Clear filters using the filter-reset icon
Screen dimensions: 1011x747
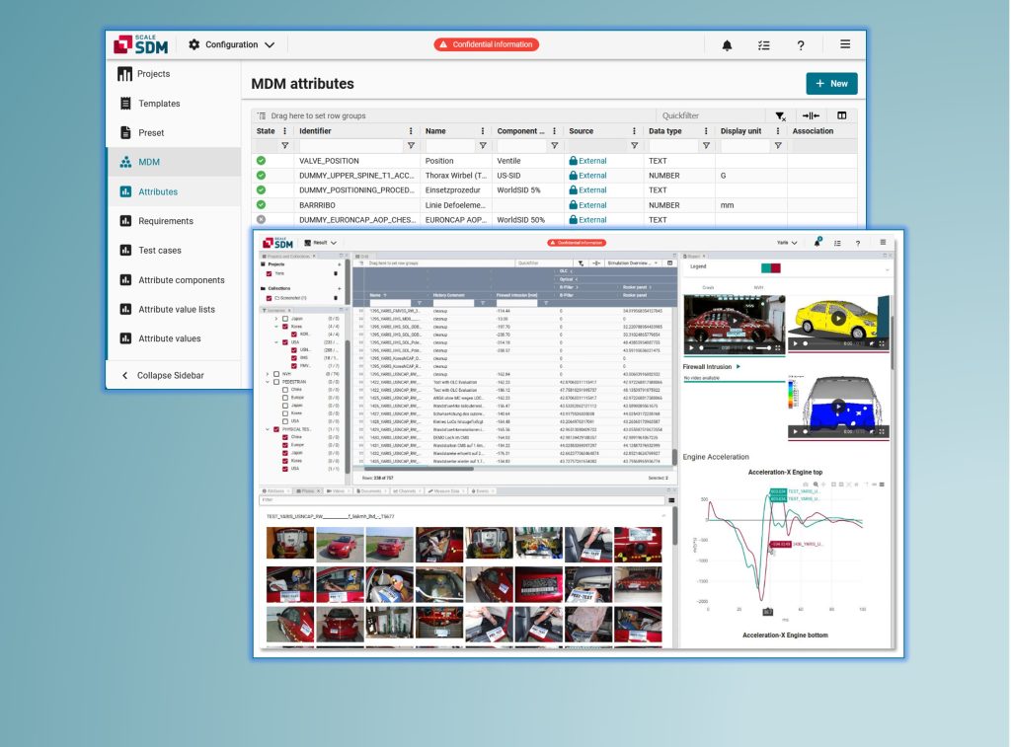coord(780,116)
